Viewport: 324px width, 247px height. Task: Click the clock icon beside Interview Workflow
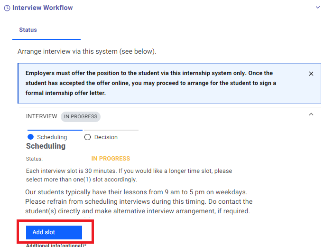click(x=7, y=8)
